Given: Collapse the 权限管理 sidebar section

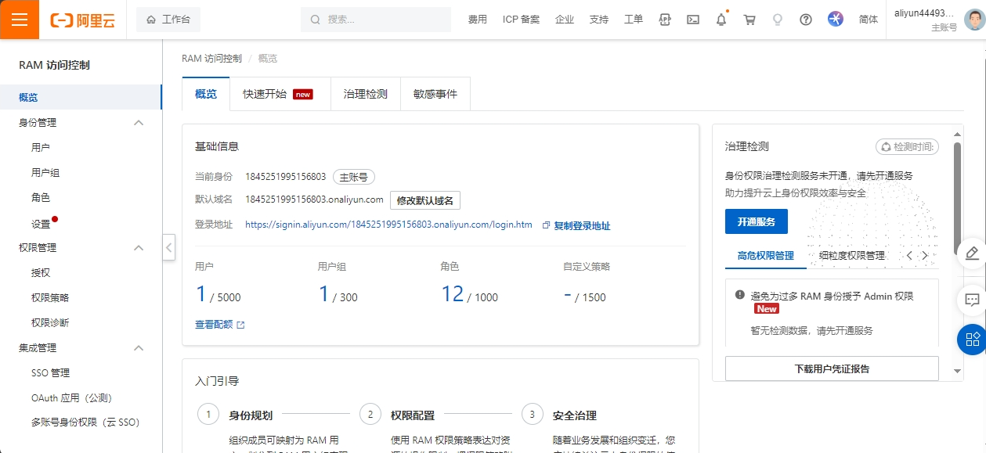Looking at the screenshot, I should coord(139,248).
